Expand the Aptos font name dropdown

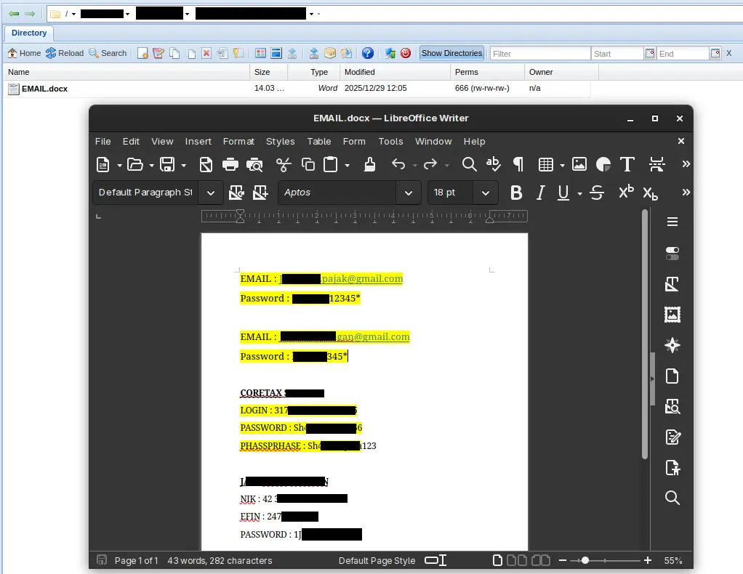pyautogui.click(x=409, y=193)
